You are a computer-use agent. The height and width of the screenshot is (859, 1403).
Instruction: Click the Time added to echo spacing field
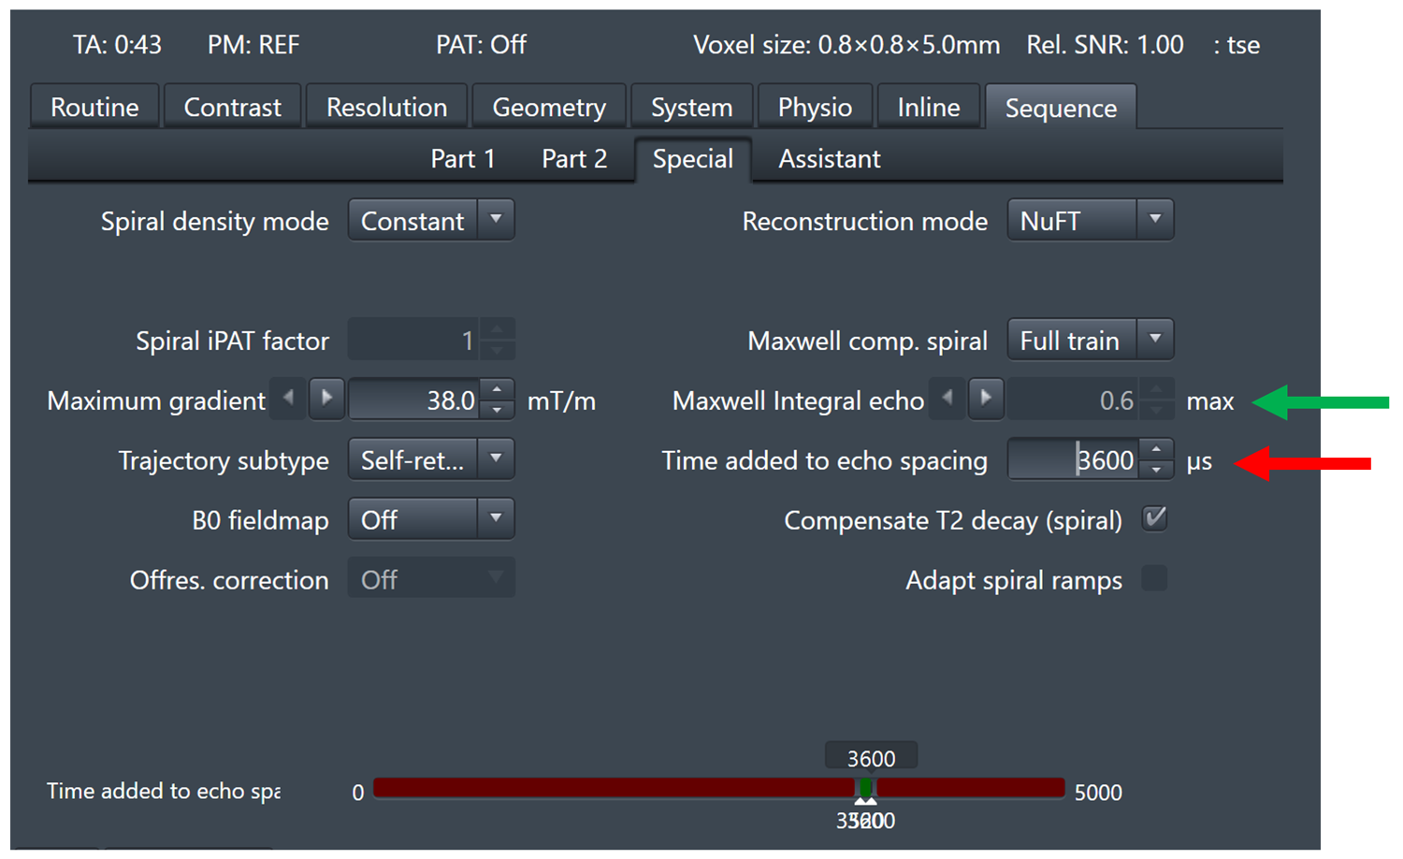[x=1073, y=460]
